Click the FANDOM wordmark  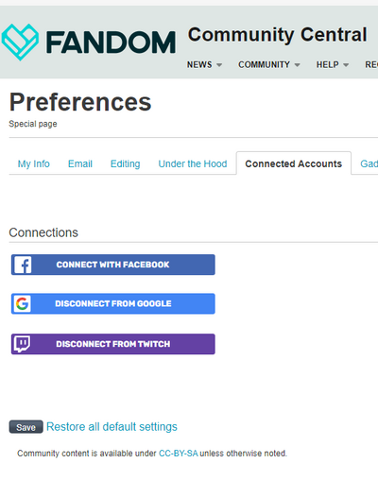pyautogui.click(x=111, y=43)
